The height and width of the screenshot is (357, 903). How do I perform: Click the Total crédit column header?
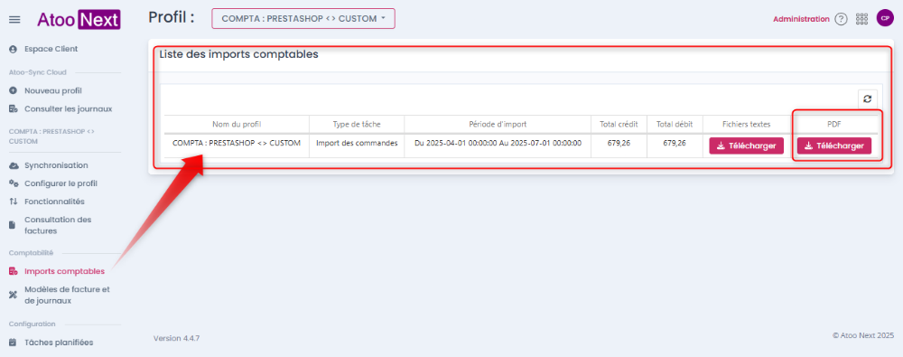(x=619, y=125)
